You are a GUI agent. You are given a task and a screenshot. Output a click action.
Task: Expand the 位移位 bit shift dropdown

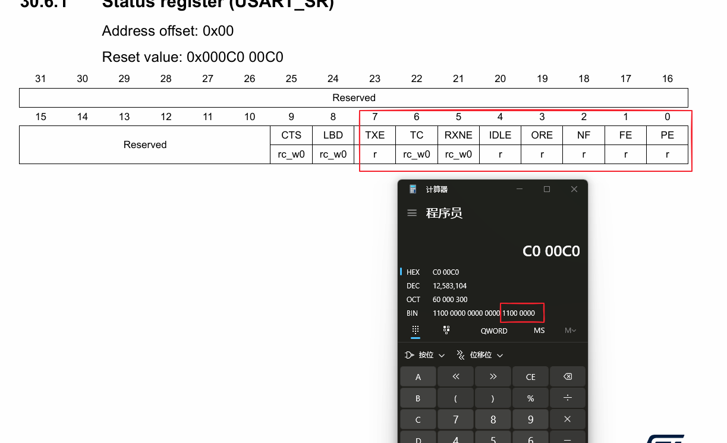(480, 355)
